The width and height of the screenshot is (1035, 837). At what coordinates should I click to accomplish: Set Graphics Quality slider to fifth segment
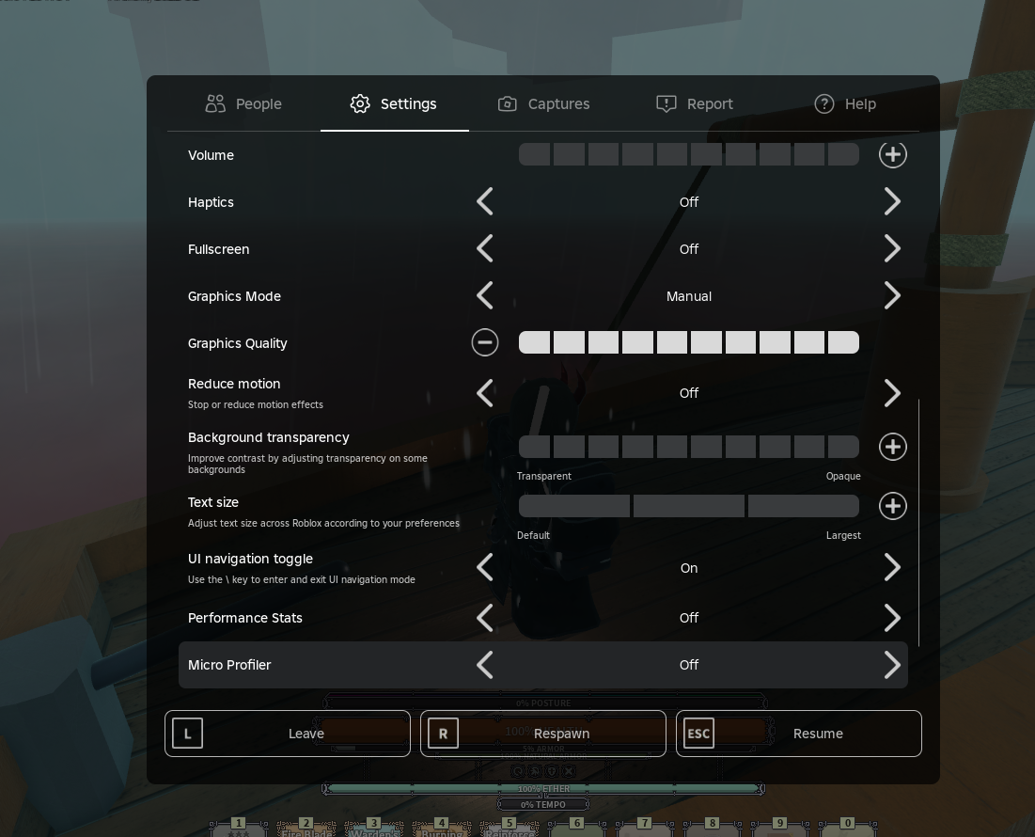(672, 342)
